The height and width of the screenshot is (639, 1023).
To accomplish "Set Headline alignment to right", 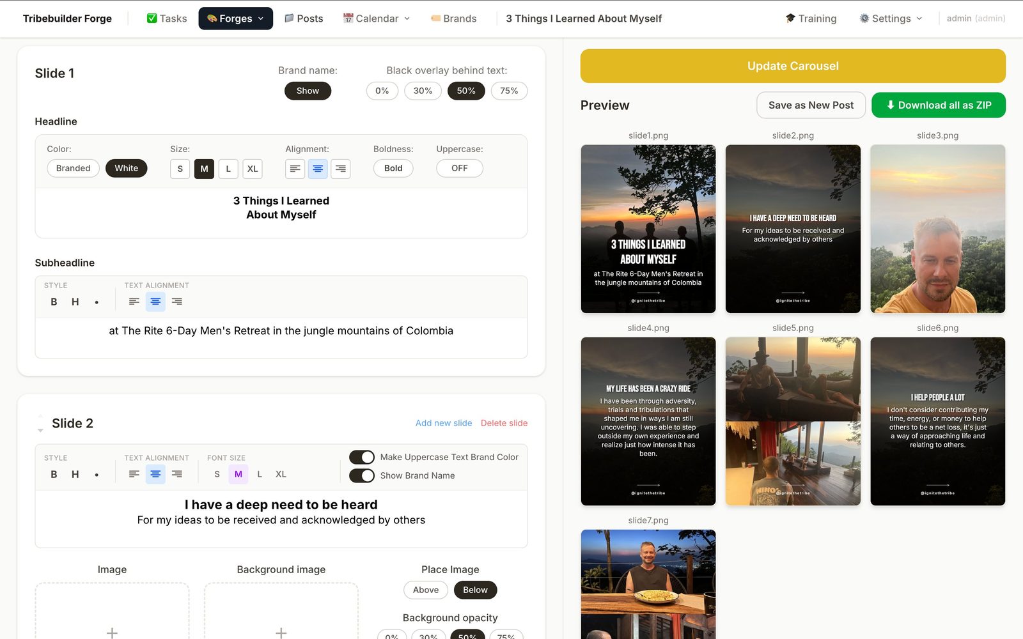I will [341, 169].
